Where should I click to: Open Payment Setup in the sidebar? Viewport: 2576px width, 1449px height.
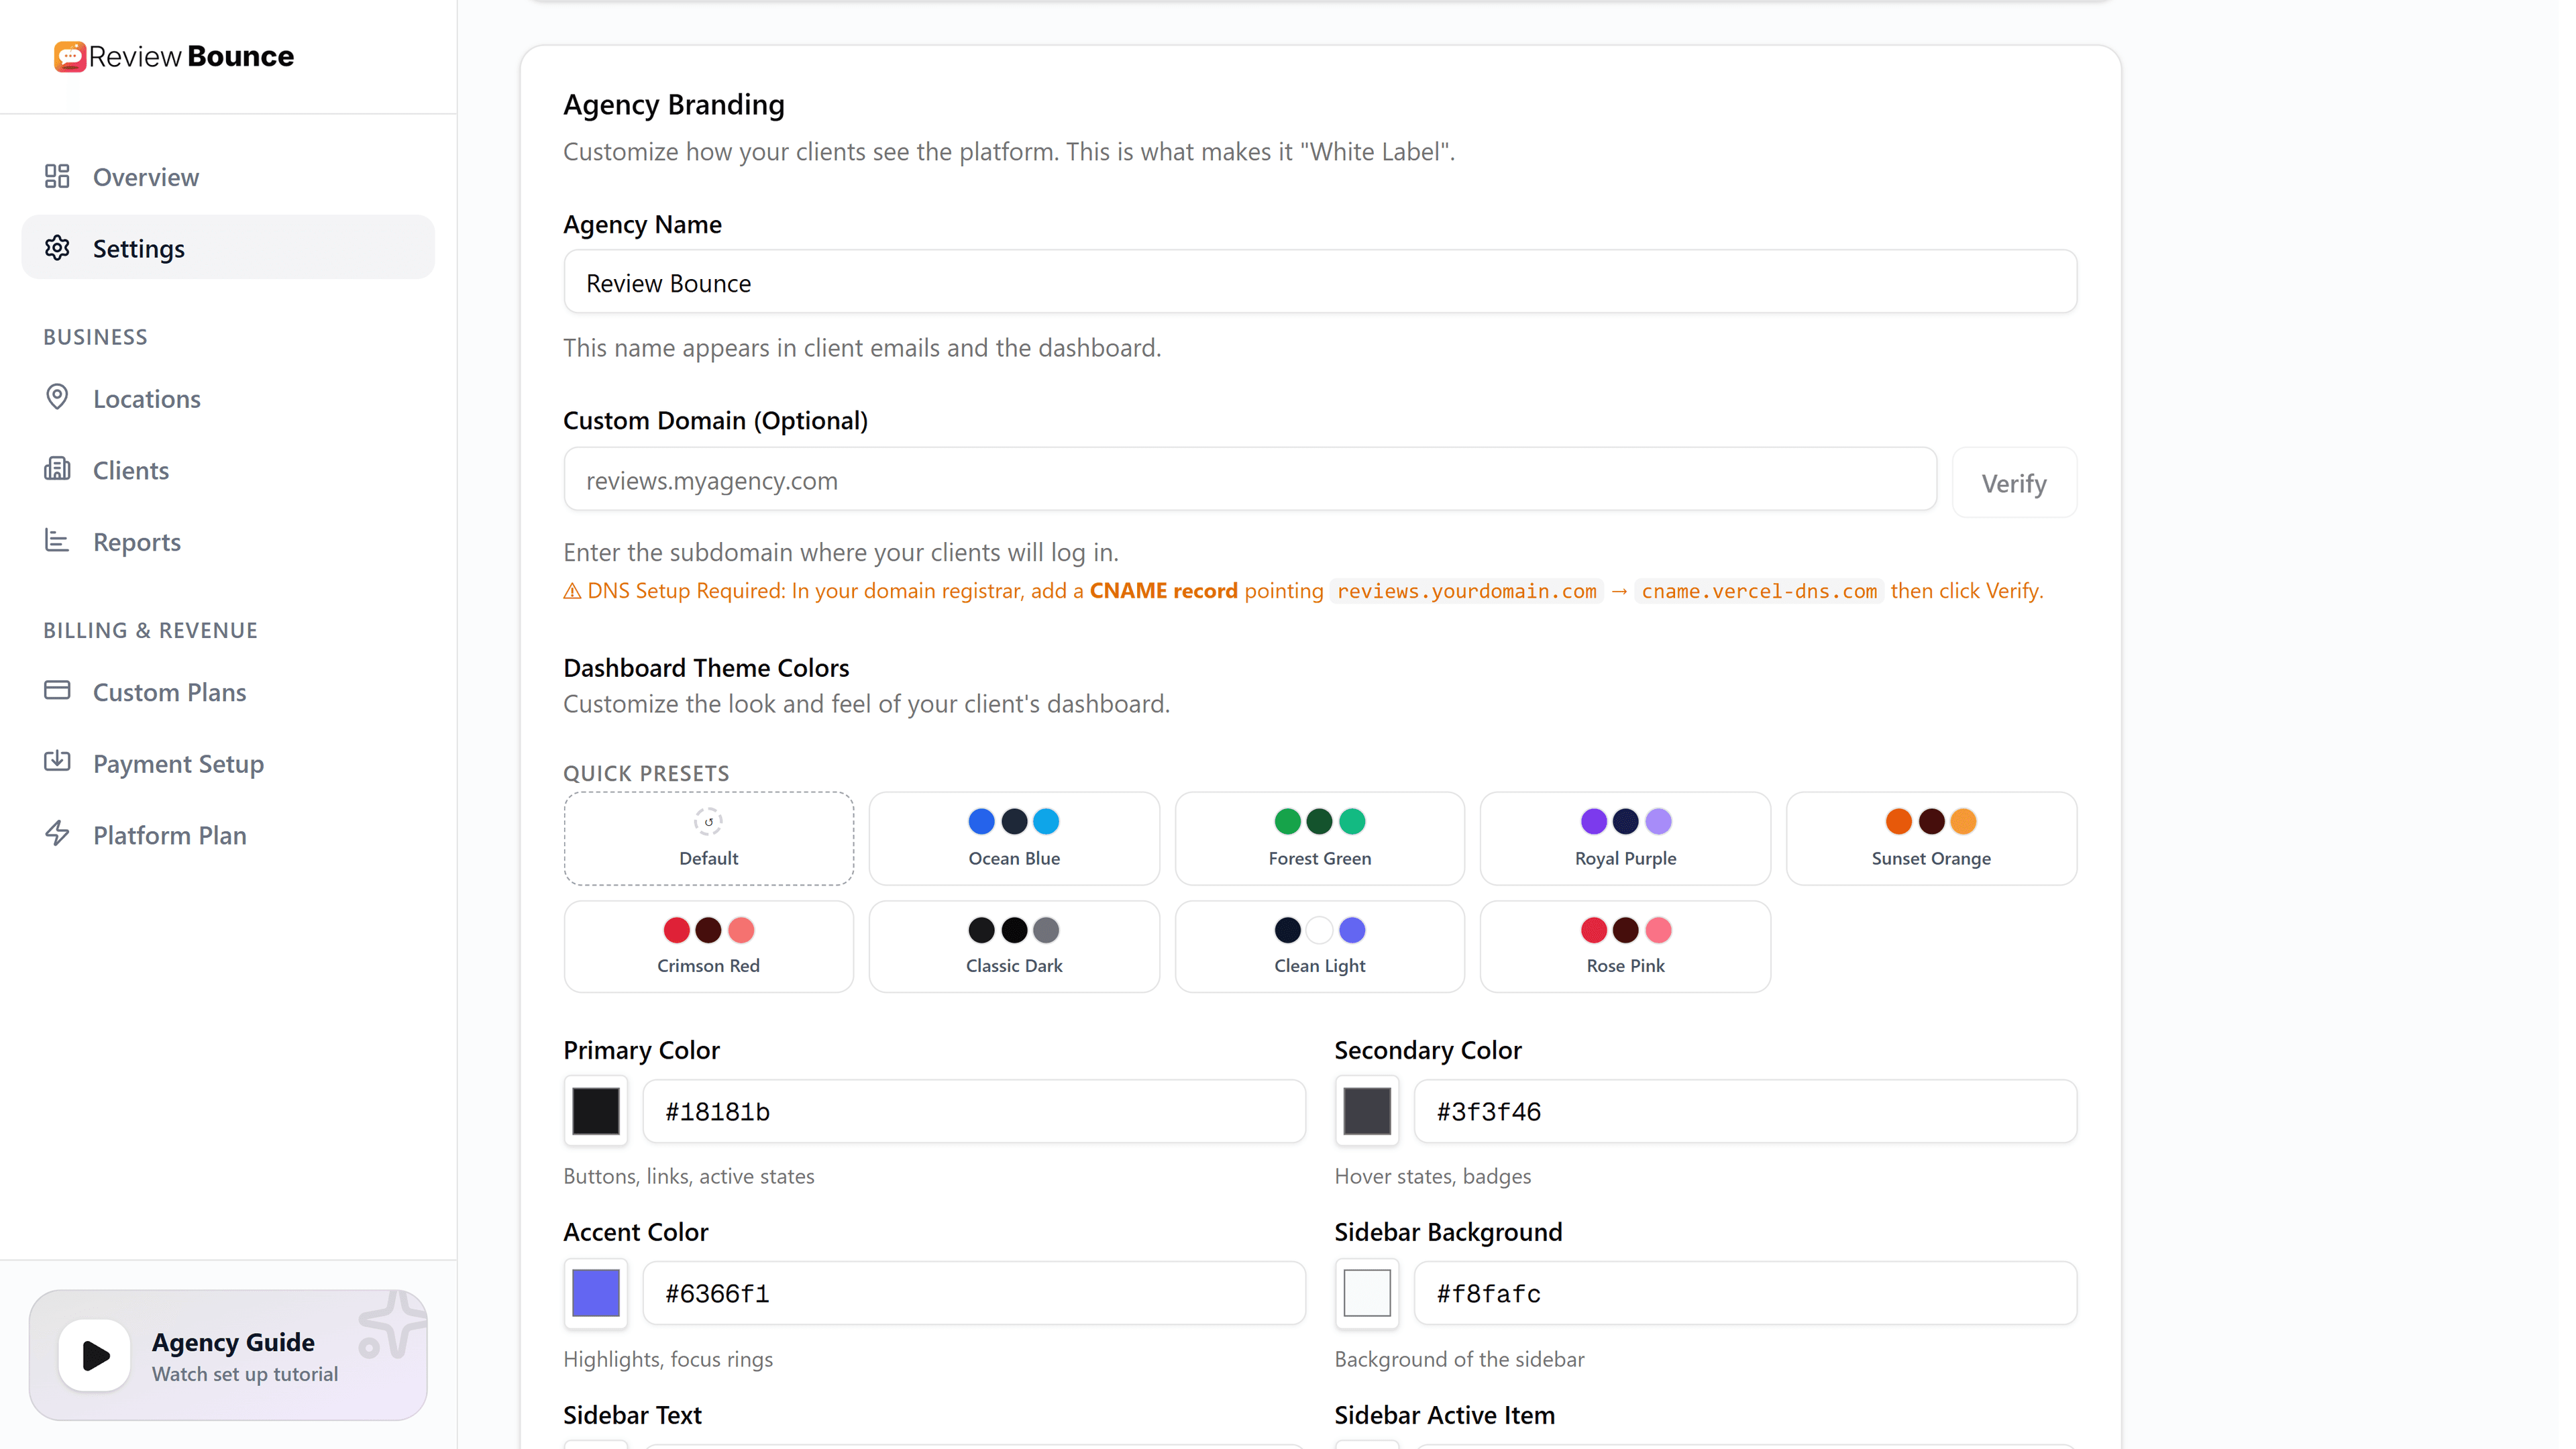[228, 763]
